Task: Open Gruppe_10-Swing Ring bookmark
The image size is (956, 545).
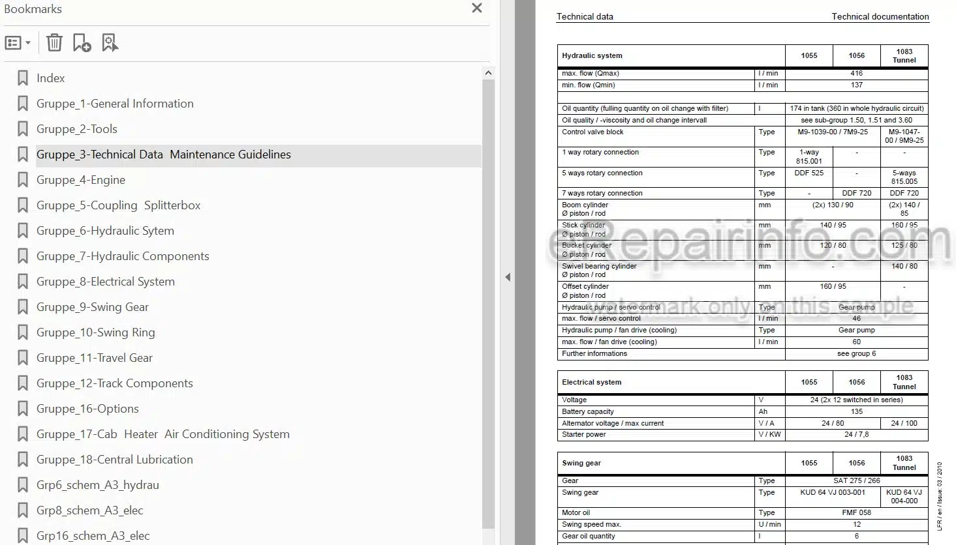Action: coord(96,332)
